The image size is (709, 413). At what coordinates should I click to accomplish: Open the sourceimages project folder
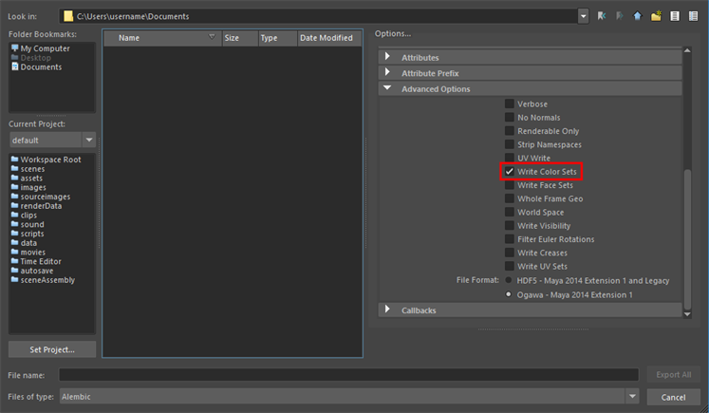click(x=41, y=197)
